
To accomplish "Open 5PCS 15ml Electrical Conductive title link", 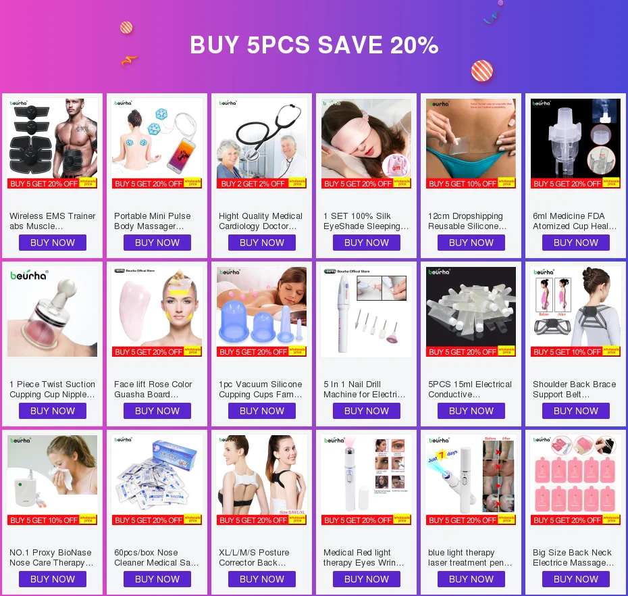I will tap(470, 389).
